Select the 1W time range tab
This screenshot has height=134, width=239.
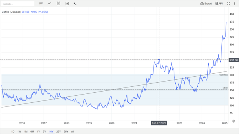pos(19,131)
